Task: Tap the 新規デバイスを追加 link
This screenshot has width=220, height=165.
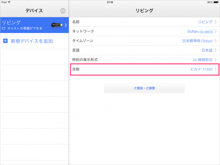Action: [x=32, y=41]
